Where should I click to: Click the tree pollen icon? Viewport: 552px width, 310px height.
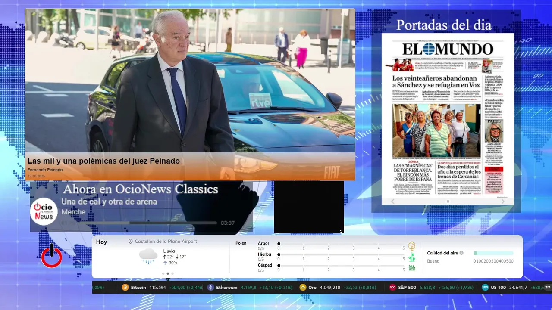coord(412,246)
